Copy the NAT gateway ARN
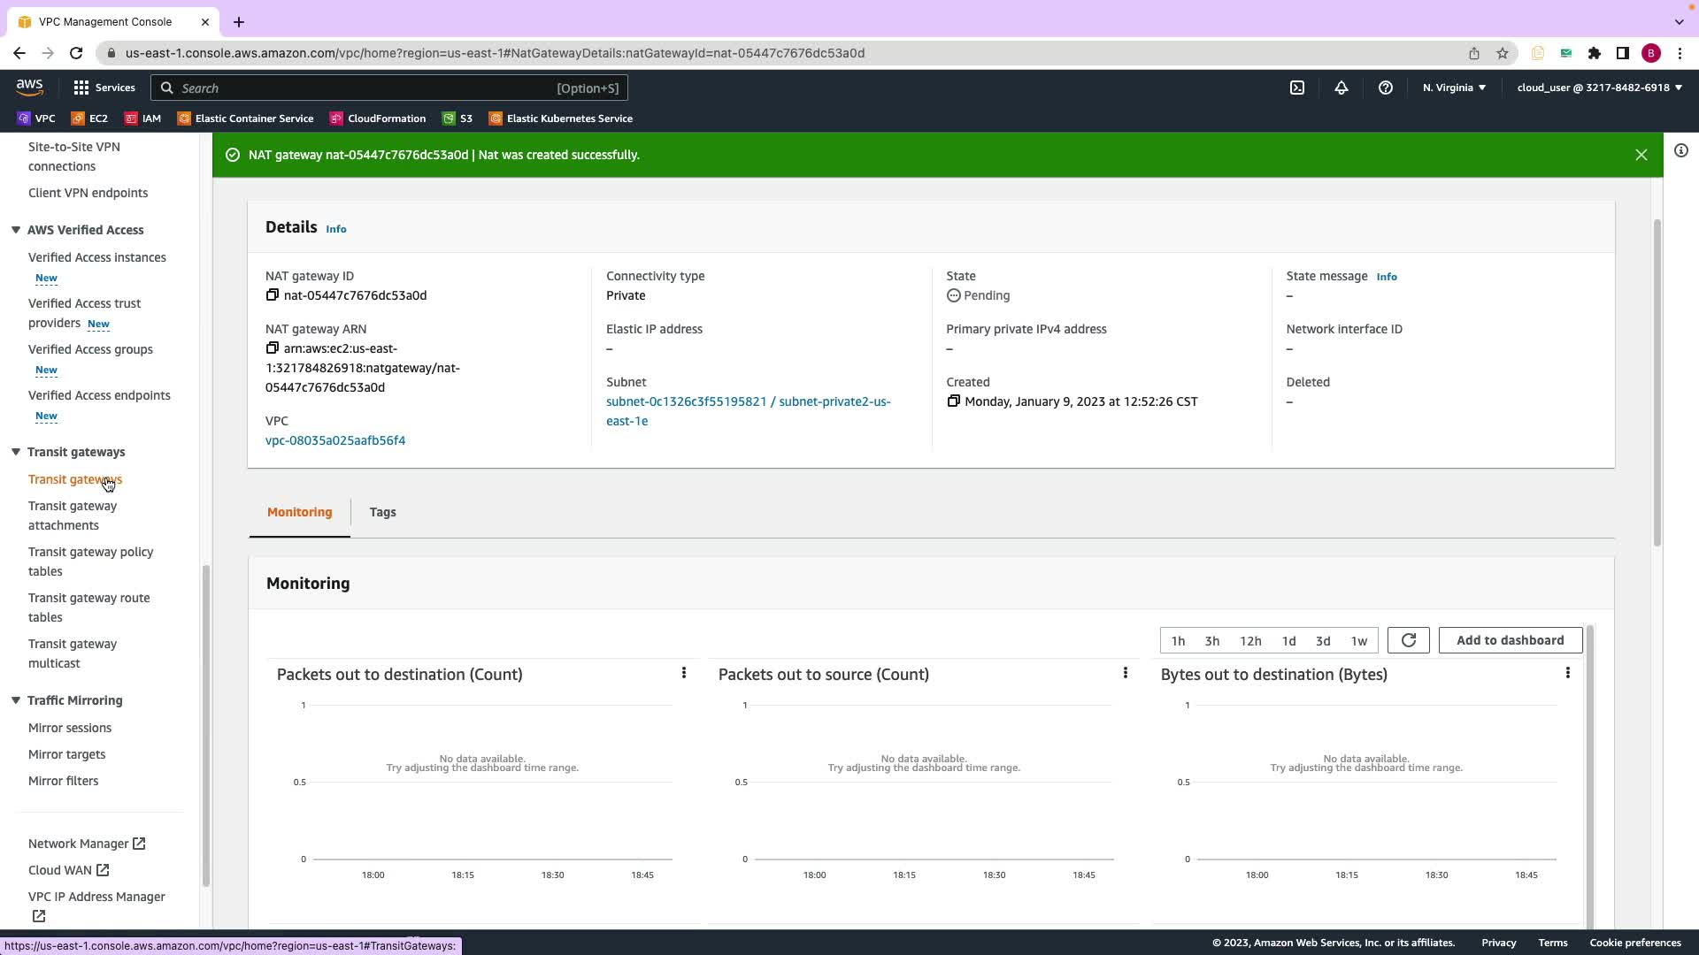 (272, 348)
